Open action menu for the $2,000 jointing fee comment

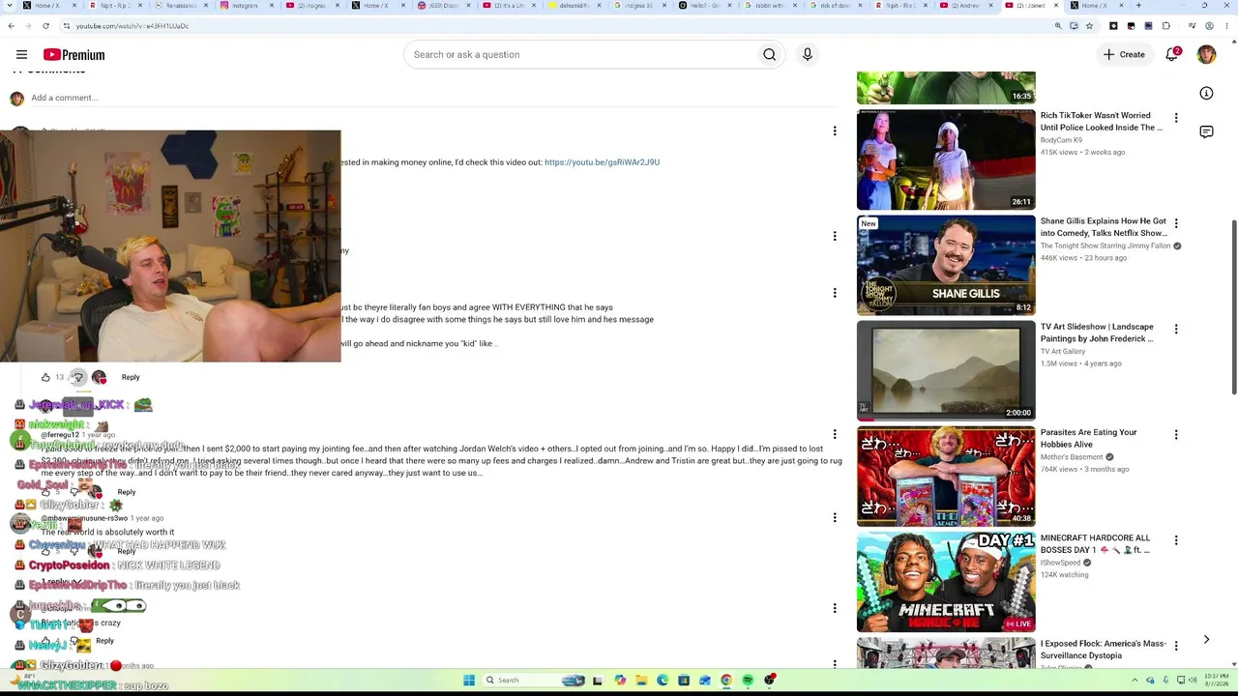point(835,434)
